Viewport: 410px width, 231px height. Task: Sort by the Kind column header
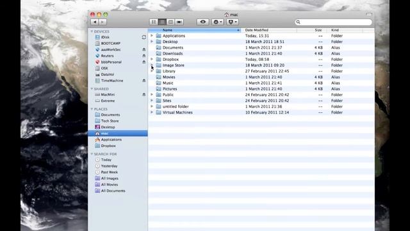(345, 30)
